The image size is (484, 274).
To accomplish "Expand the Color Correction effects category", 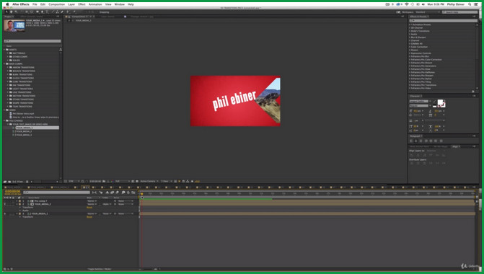I will (410, 47).
